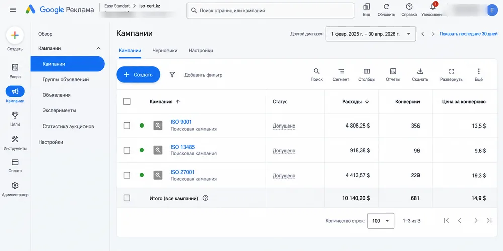This screenshot has height=251, width=503.
Task: Open Эксперименты in the side menu
Action: tap(59, 110)
